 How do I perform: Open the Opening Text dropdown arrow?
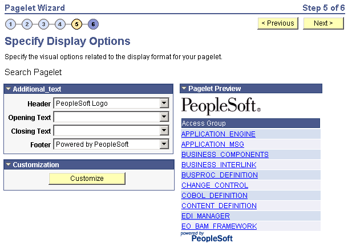point(164,117)
